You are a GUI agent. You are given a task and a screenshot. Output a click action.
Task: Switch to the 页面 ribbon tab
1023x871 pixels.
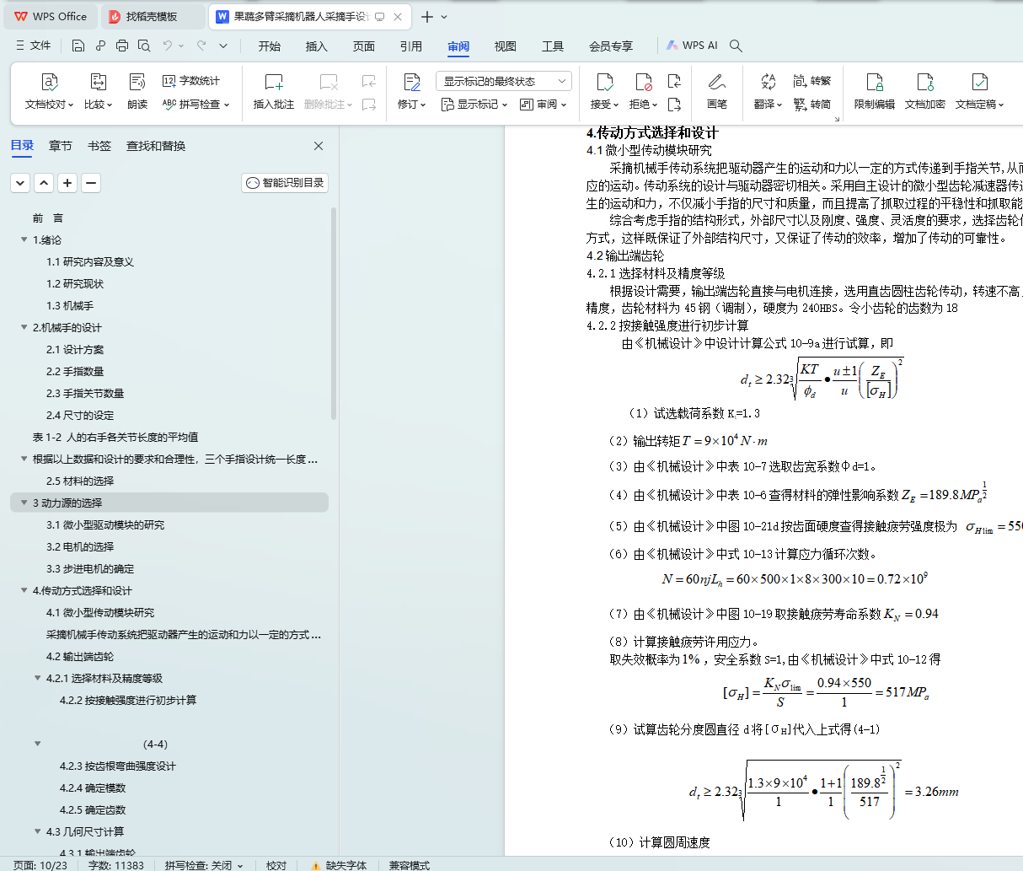364,46
